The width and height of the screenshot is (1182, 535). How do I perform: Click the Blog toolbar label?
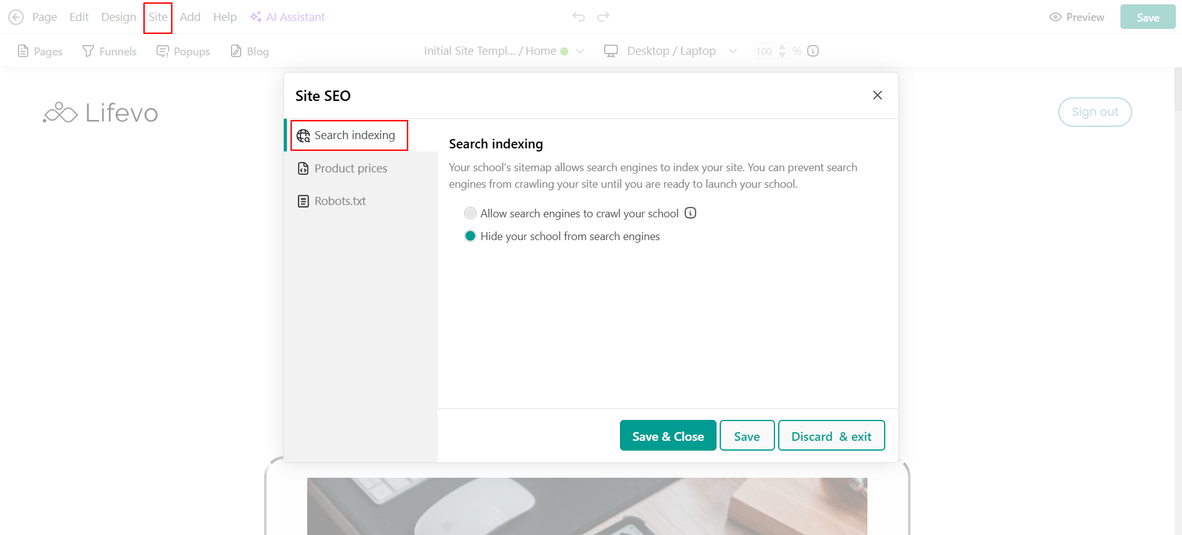tap(257, 52)
